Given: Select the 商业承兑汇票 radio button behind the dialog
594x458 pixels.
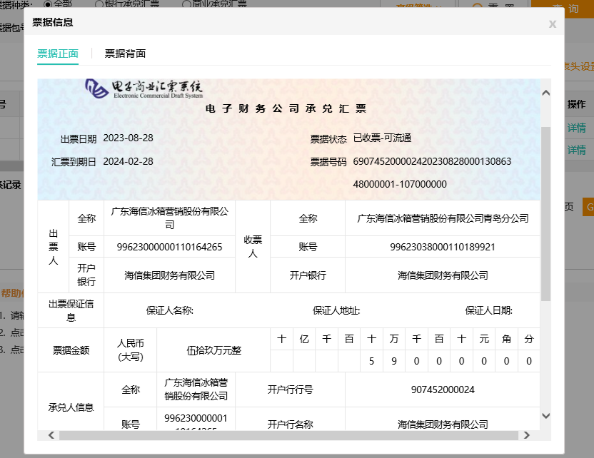Looking at the screenshot, I should (x=186, y=4).
